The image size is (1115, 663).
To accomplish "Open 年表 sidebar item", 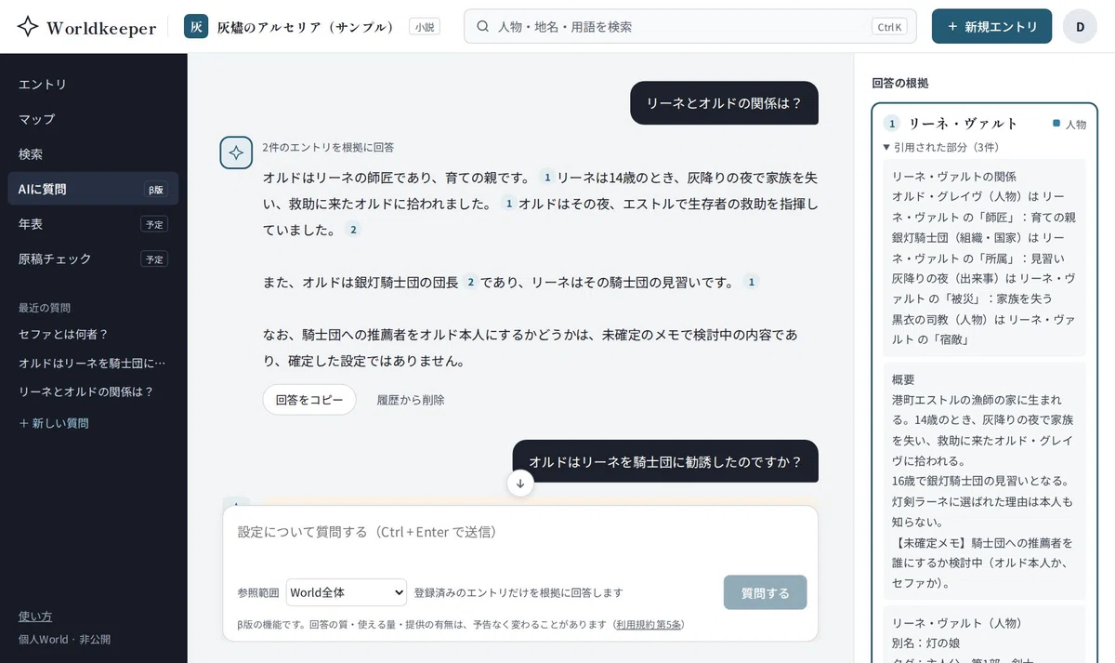I will coord(93,224).
